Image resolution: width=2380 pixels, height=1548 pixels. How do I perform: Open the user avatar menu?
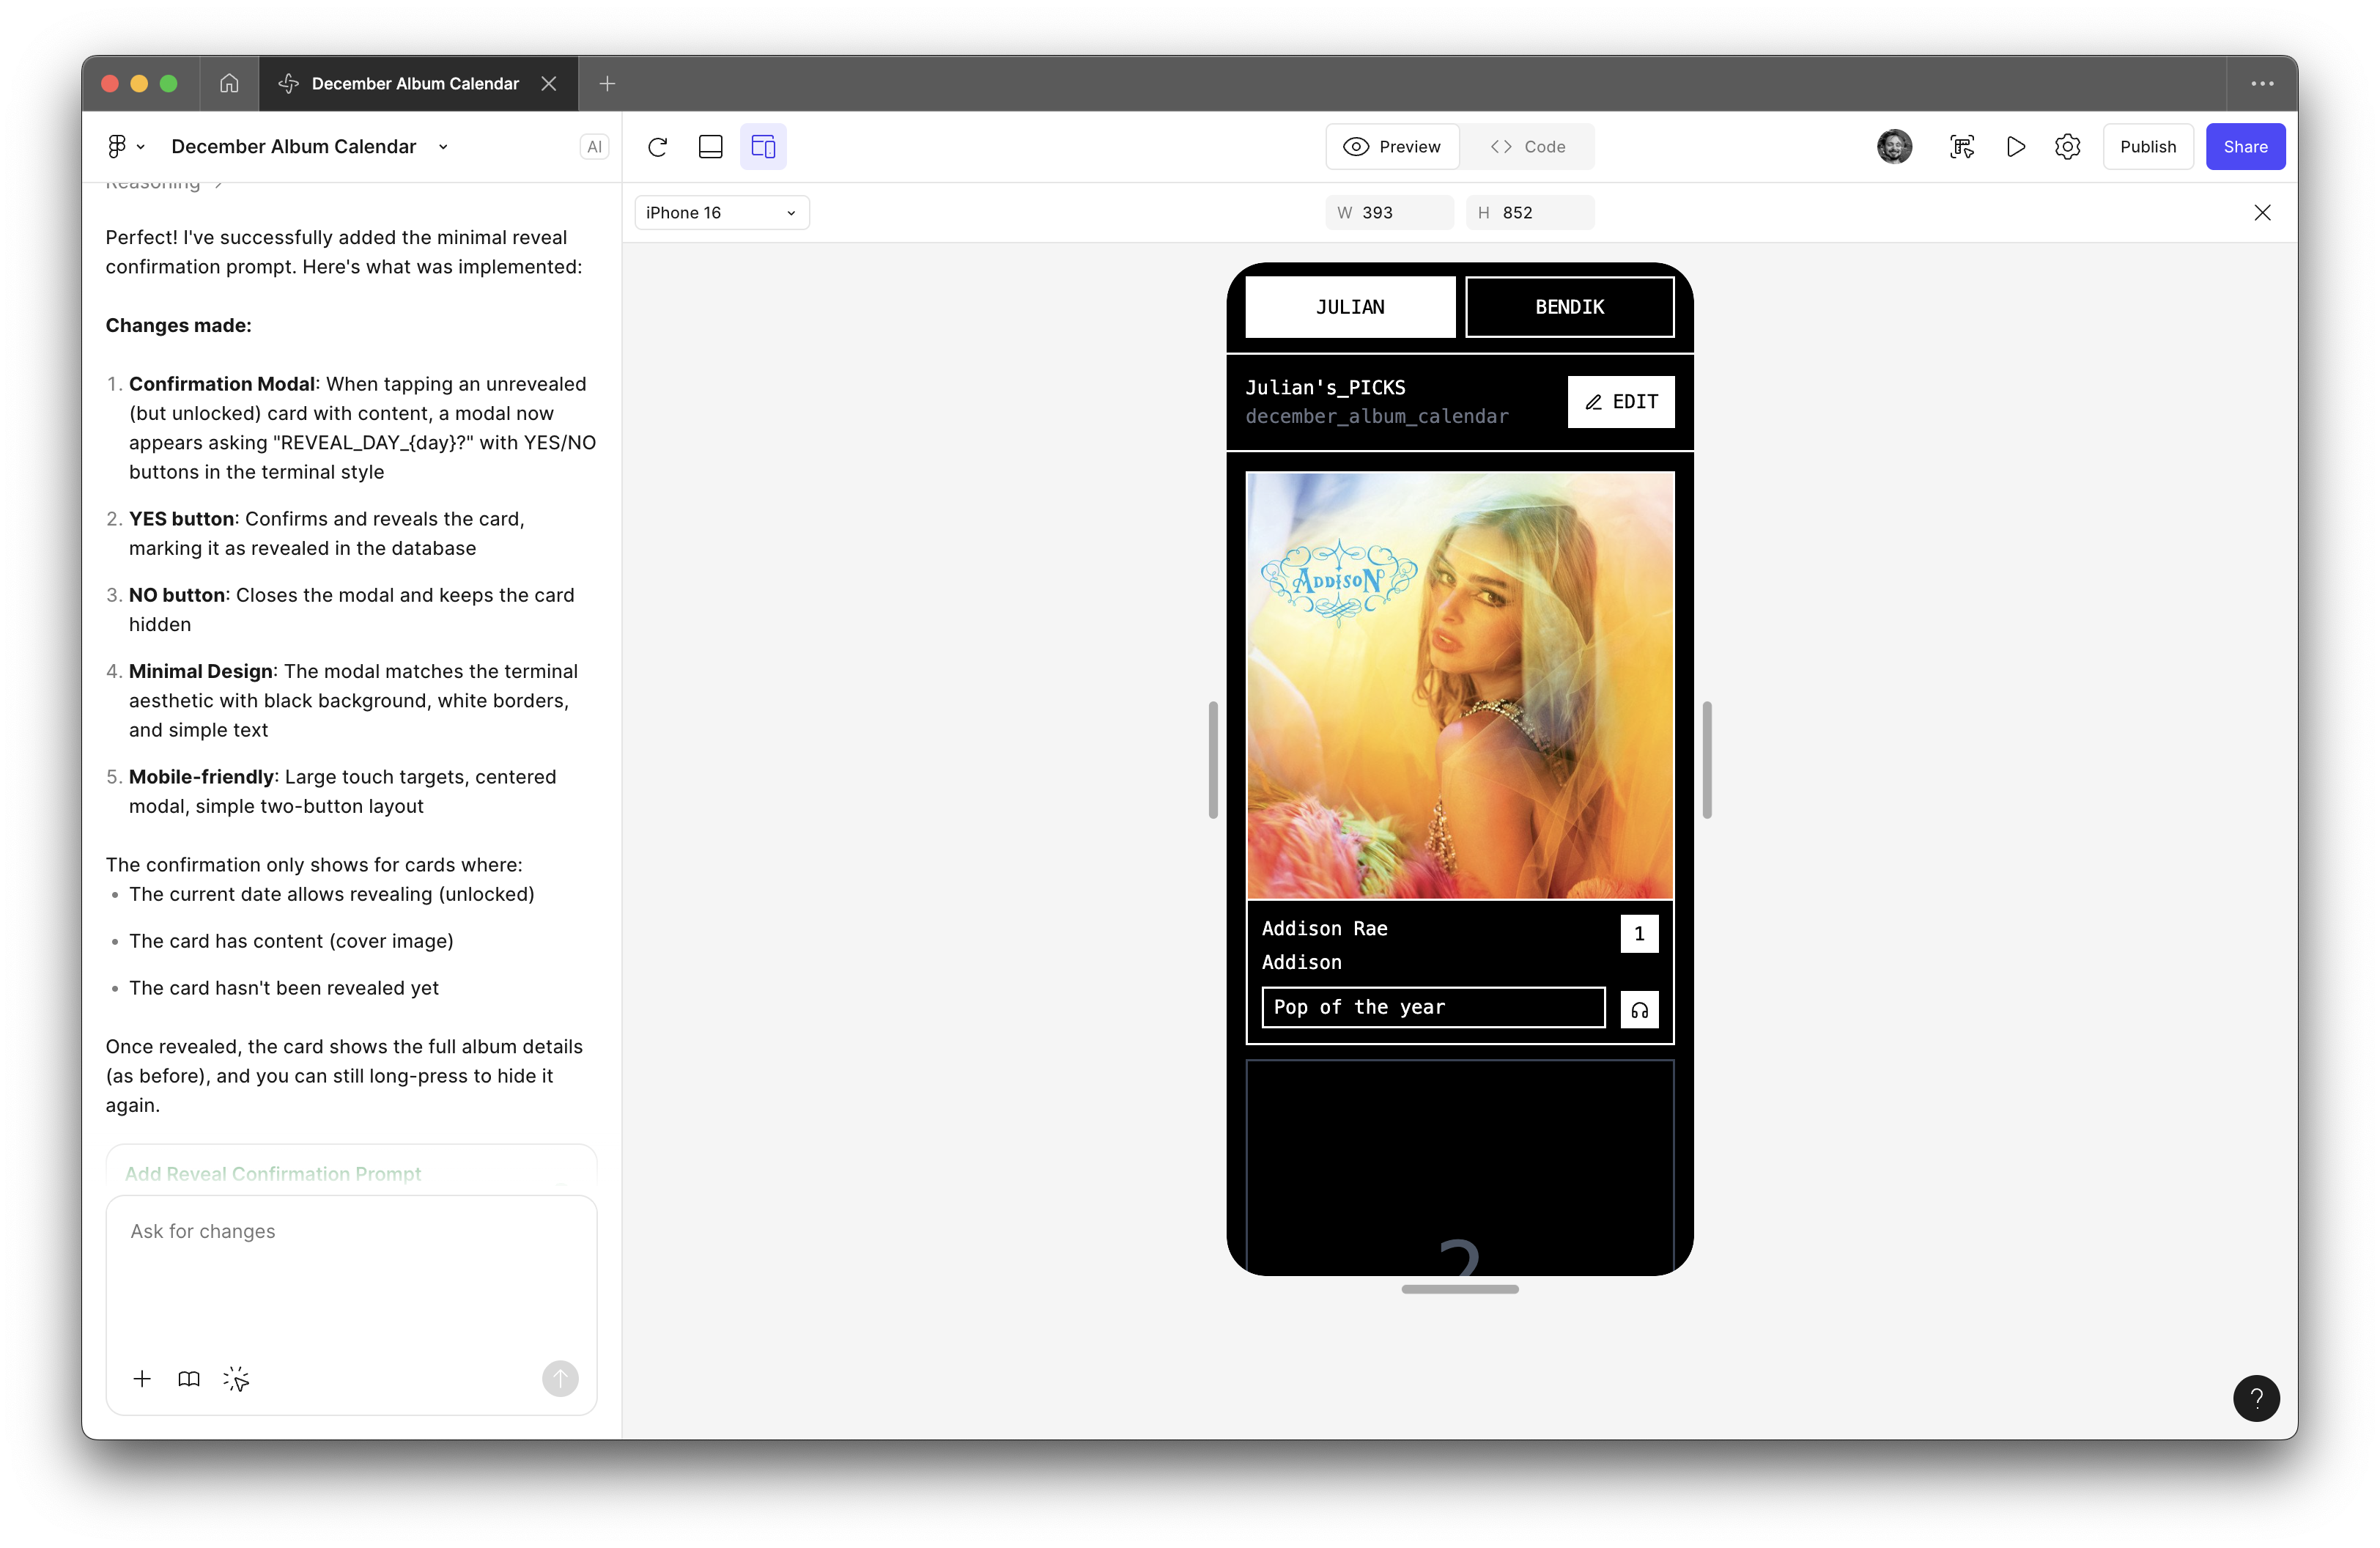click(x=1894, y=147)
